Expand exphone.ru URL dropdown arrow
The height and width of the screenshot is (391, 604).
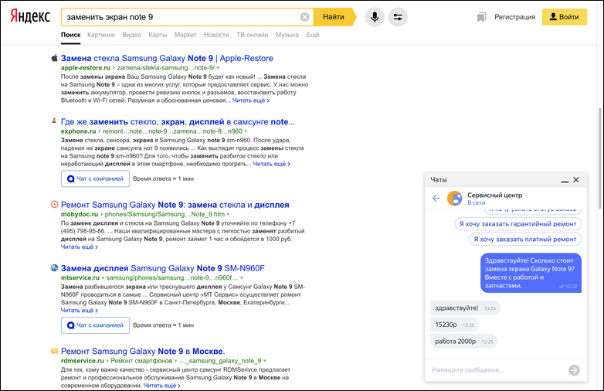246,131
